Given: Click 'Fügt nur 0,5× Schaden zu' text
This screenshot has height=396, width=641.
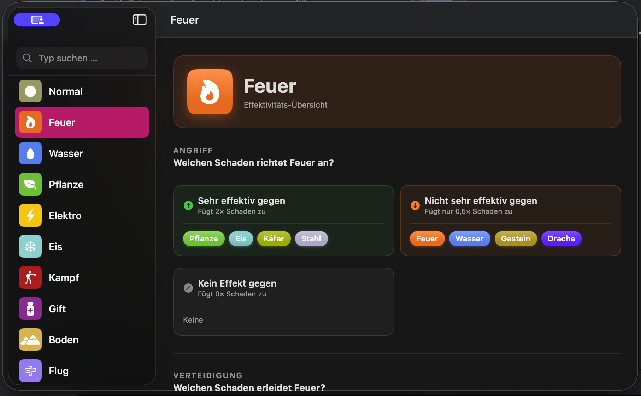Looking at the screenshot, I should click(468, 211).
